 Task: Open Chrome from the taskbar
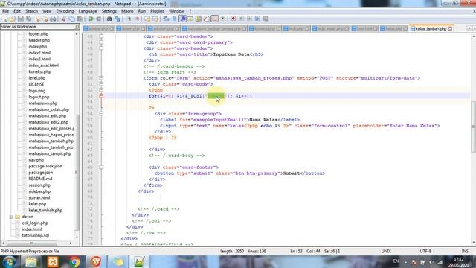[74, 261]
